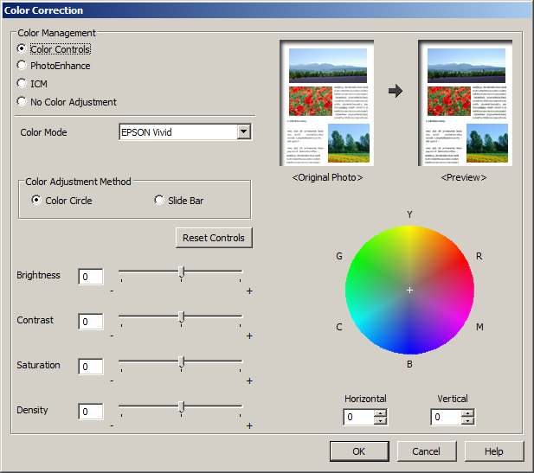
Task: Select the Color Circle adjustment method
Action: [x=36, y=201]
